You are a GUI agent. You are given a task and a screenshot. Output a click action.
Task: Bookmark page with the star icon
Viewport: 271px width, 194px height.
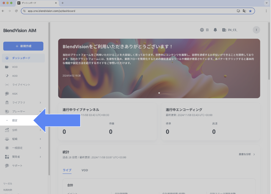tap(250, 11)
